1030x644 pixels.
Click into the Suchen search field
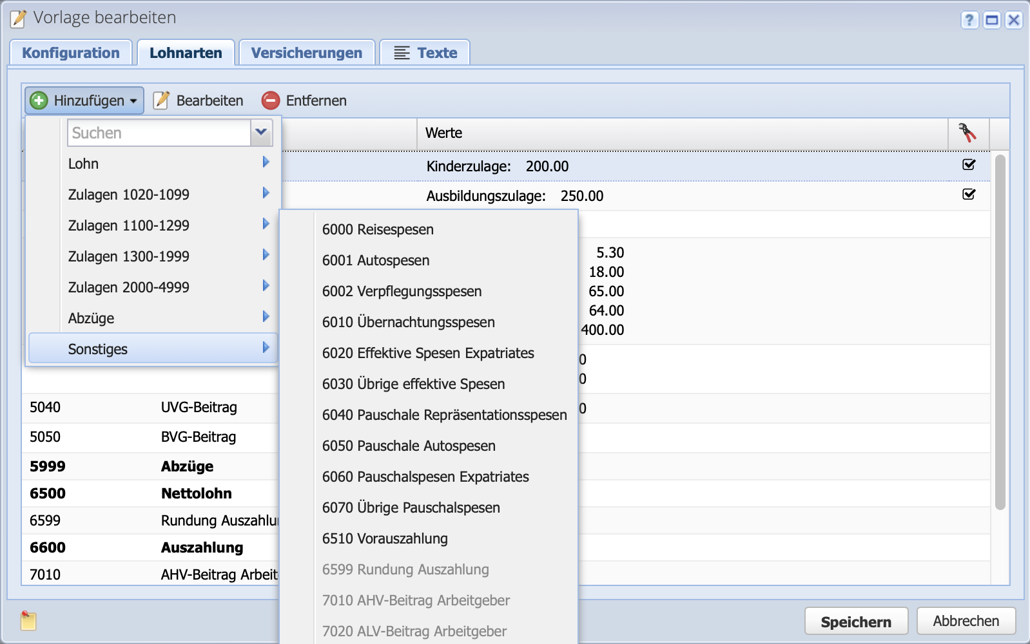pyautogui.click(x=159, y=133)
